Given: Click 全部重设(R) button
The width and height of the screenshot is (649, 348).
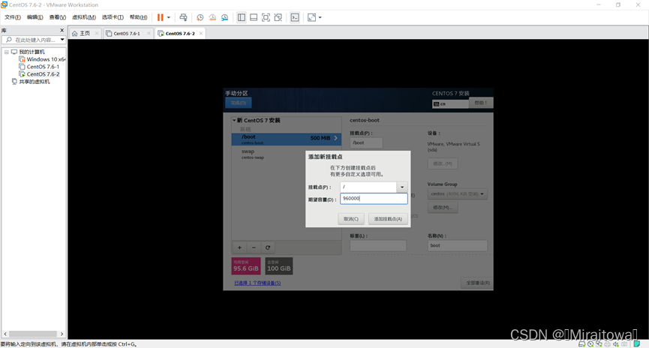Looking at the screenshot, I should coord(478,283).
